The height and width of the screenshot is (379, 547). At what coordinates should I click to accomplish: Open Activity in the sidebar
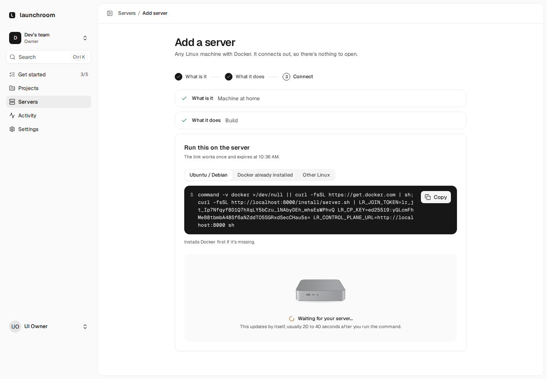coord(49,115)
